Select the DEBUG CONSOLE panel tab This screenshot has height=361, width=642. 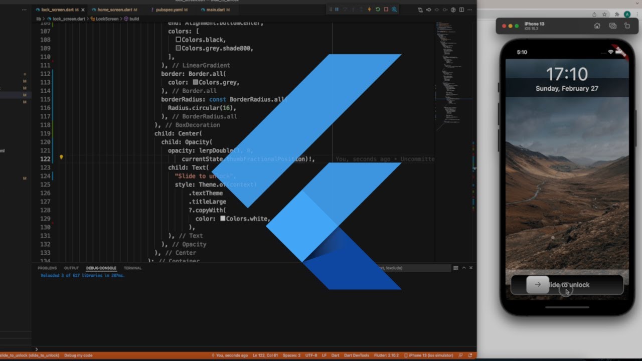pyautogui.click(x=101, y=268)
